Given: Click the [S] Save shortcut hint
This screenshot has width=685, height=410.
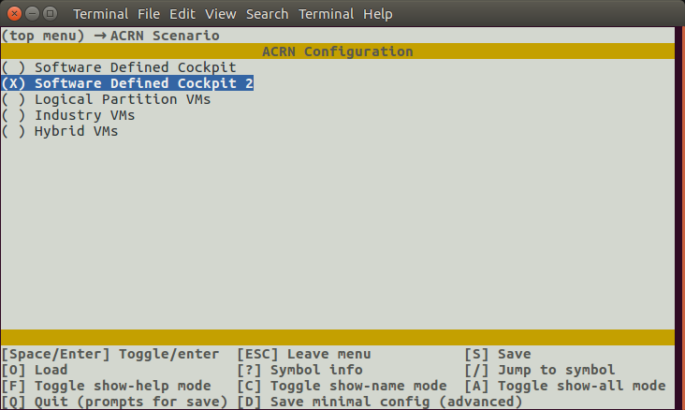Looking at the screenshot, I should pos(498,354).
